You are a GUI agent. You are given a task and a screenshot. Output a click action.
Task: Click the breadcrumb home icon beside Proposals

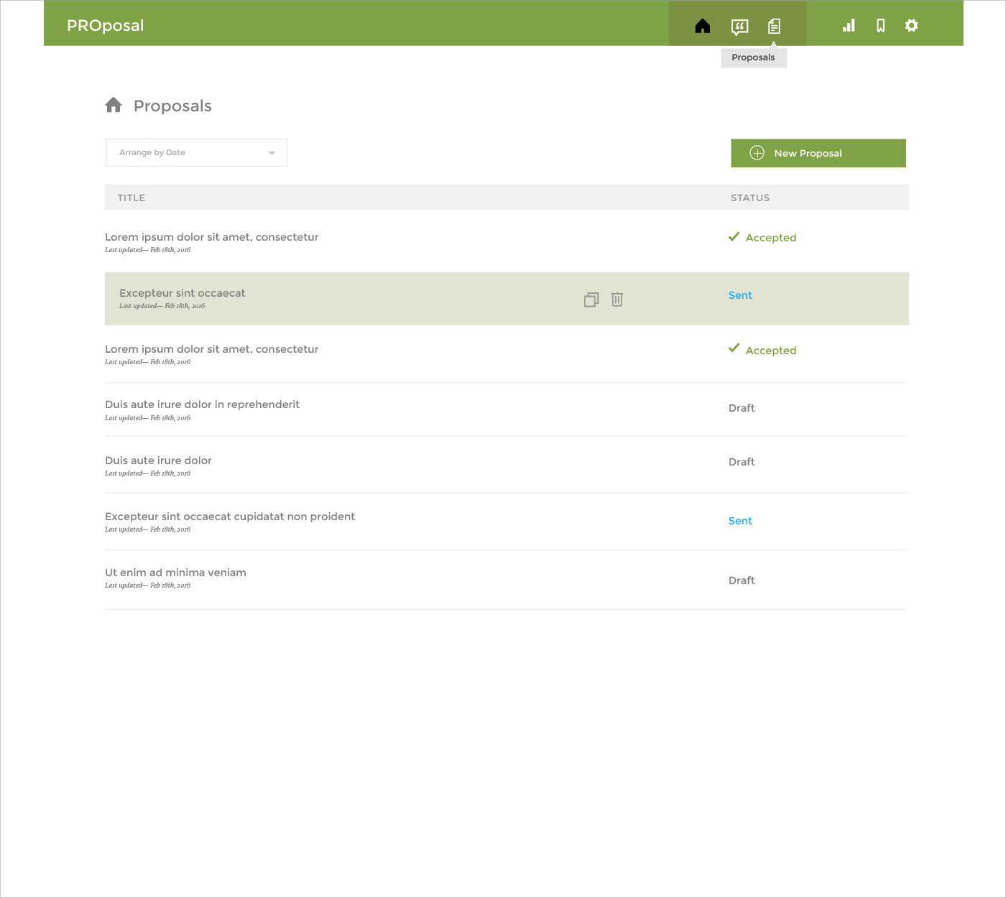tap(114, 106)
